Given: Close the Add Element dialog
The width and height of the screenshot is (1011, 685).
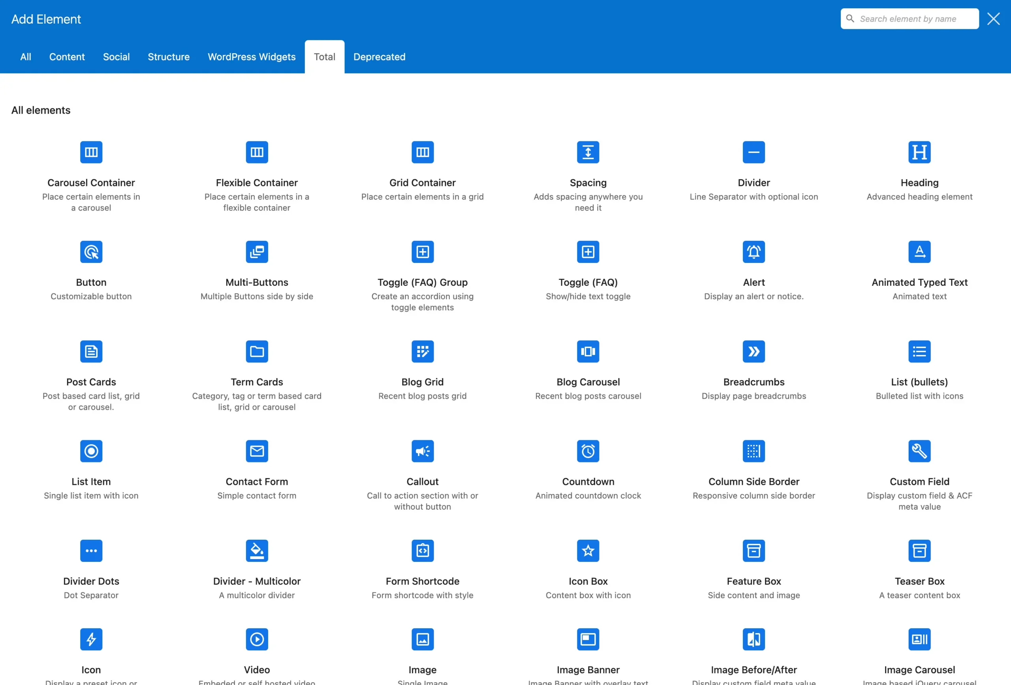Looking at the screenshot, I should (994, 18).
